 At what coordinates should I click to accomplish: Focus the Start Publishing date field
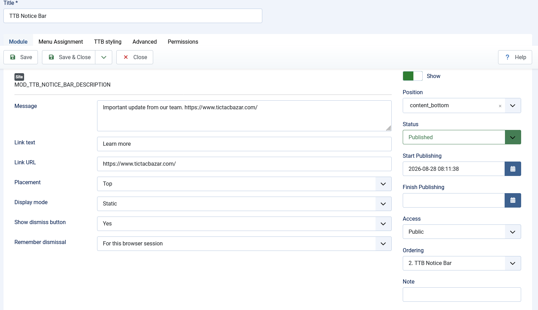[454, 169]
